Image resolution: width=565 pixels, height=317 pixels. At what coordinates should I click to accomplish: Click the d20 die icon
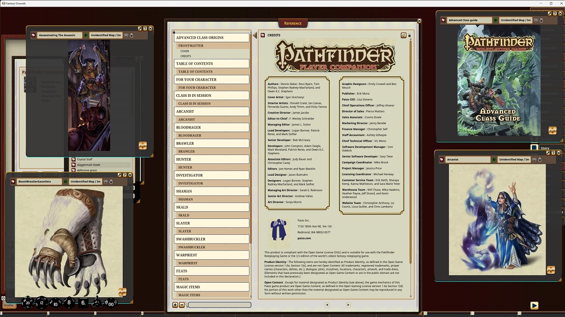[x=28, y=302]
